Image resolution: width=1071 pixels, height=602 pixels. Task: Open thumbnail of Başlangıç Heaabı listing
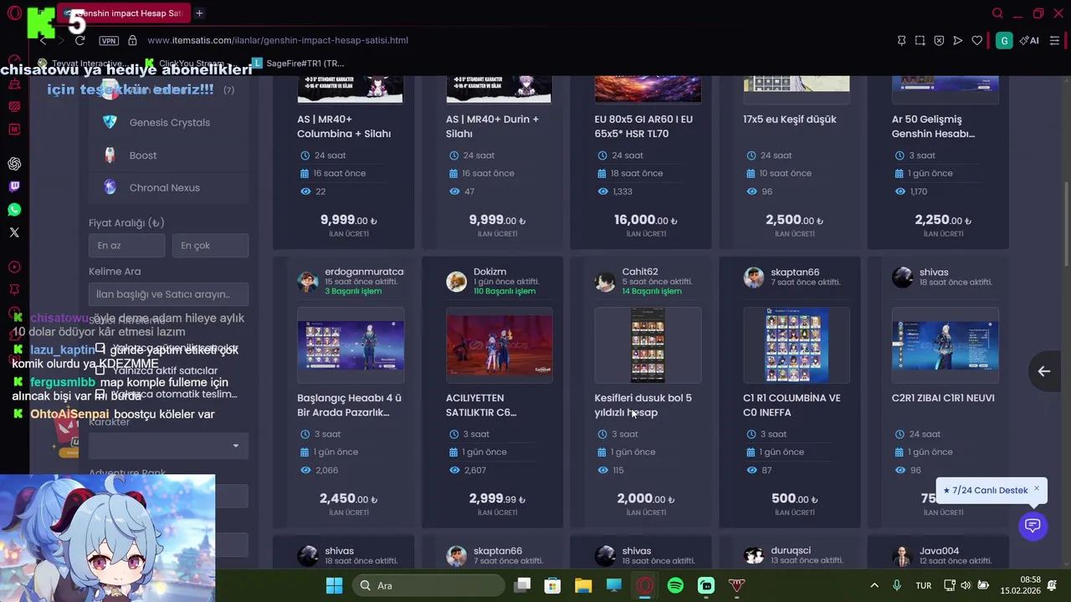pos(351,345)
